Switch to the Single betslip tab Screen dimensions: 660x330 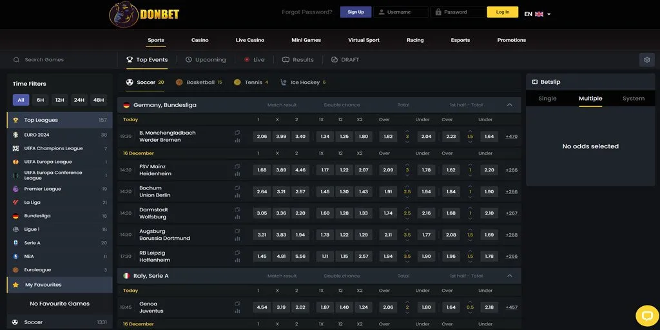pos(547,99)
